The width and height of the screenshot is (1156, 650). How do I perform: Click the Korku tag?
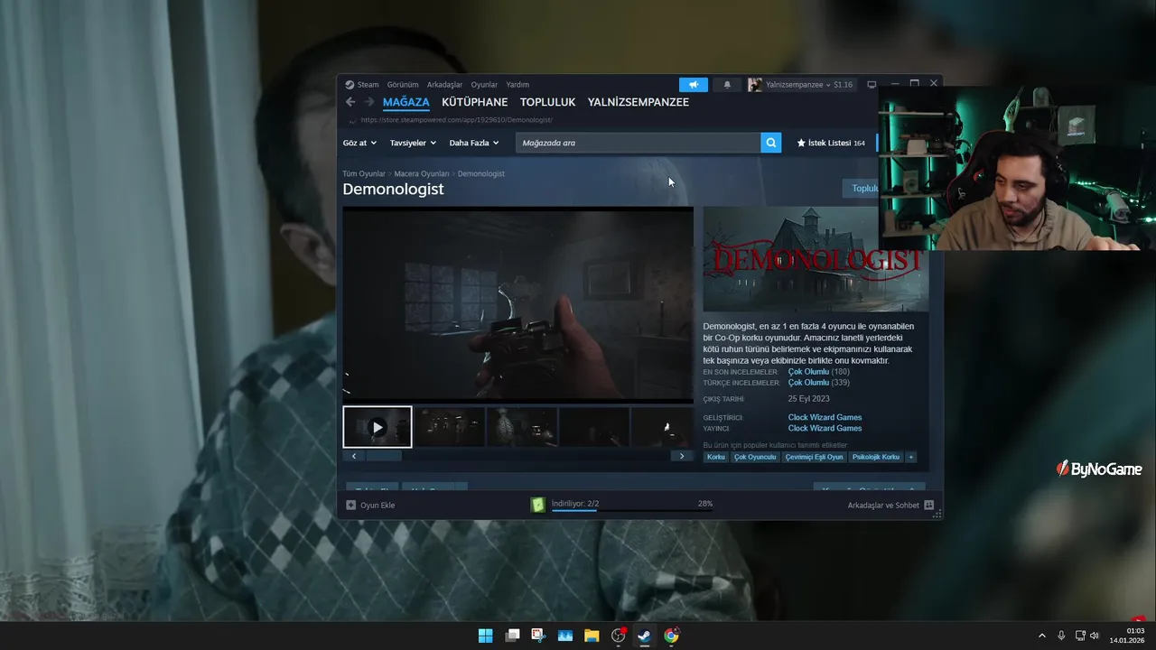click(x=716, y=457)
